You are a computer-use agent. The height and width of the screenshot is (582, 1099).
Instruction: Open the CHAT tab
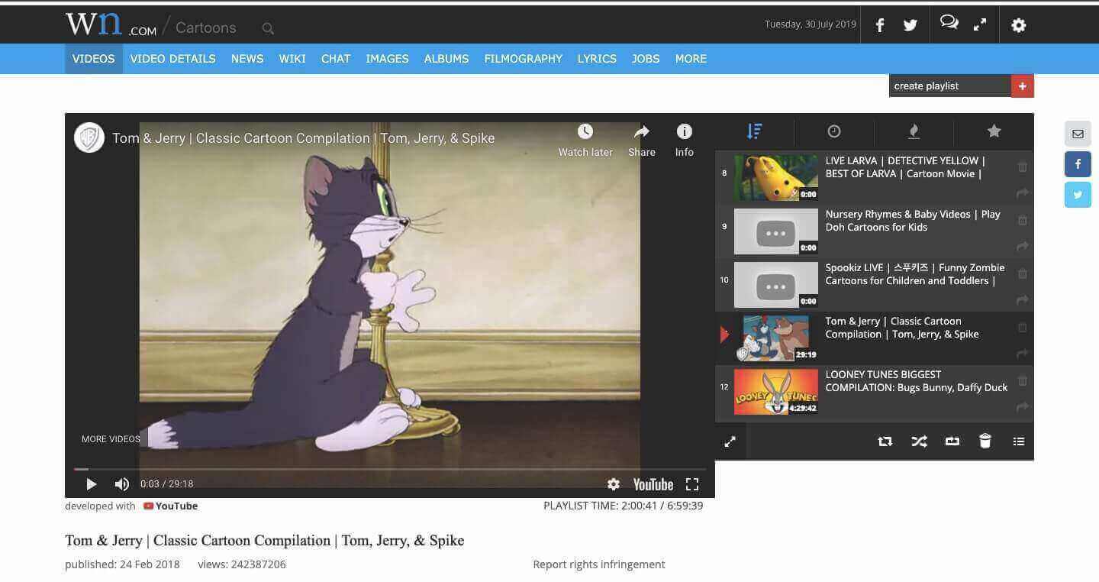[x=336, y=59]
